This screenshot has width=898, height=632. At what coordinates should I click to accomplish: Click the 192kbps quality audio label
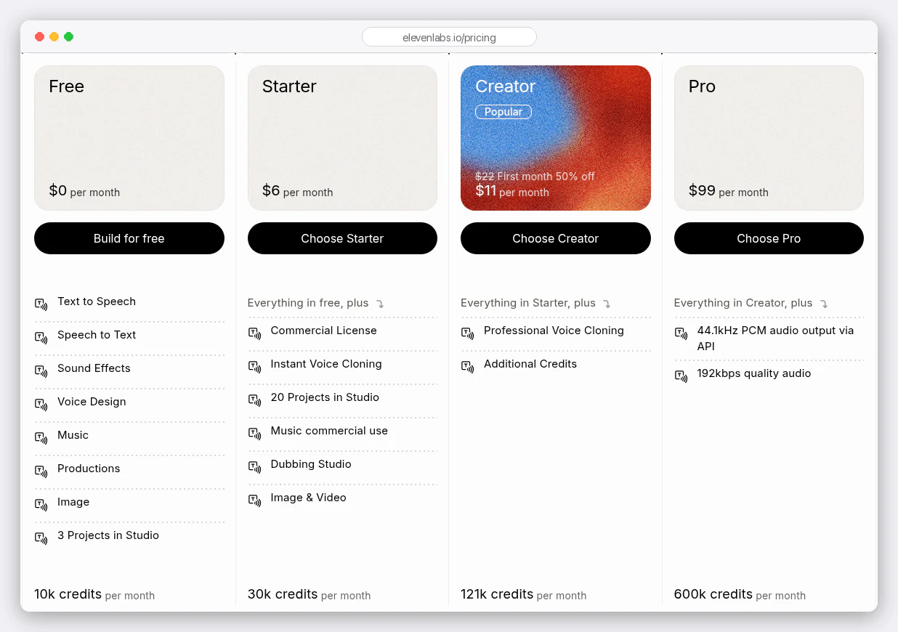point(754,373)
